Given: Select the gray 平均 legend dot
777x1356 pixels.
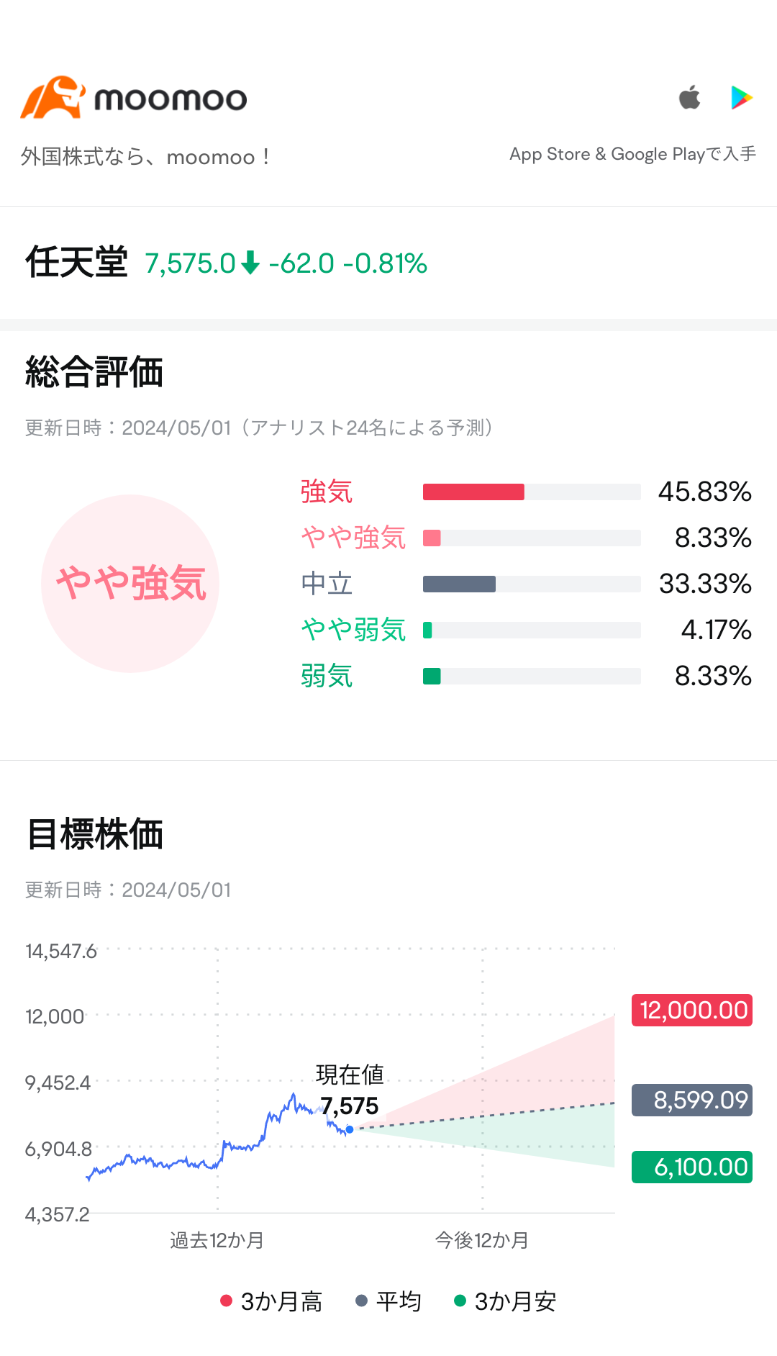Looking at the screenshot, I should 360,1301.
